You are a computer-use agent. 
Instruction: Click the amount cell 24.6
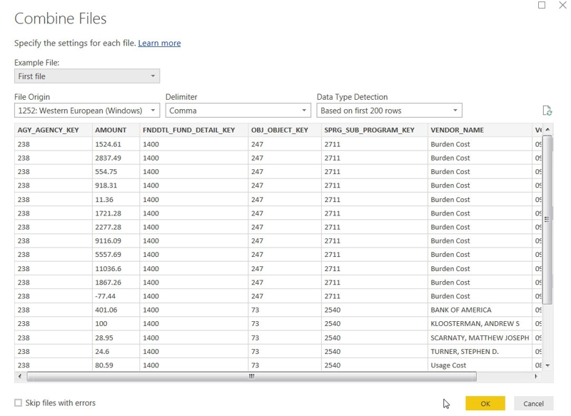click(116, 352)
